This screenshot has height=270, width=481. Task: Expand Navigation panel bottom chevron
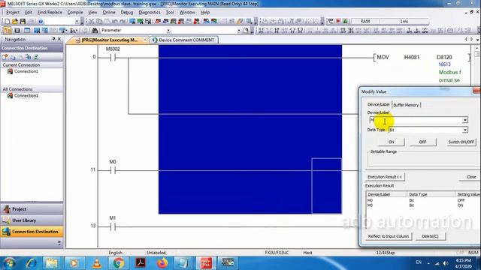click(59, 243)
